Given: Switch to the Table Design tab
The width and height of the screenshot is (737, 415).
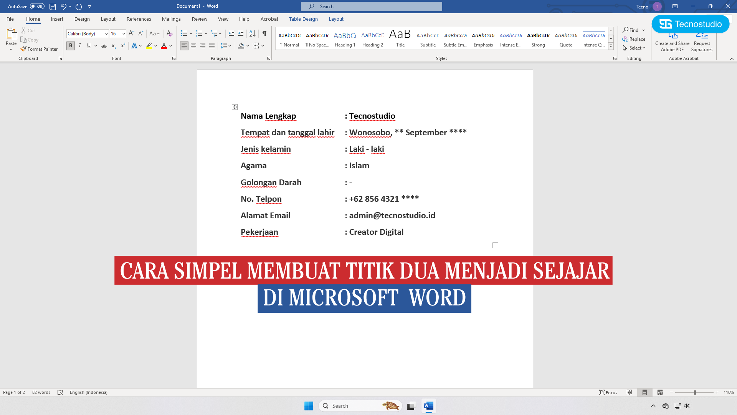Looking at the screenshot, I should pos(303,19).
